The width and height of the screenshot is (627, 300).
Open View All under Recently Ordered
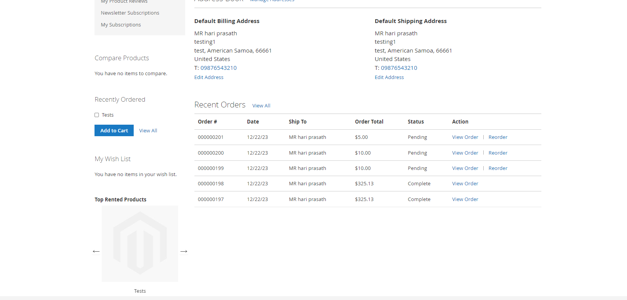(x=148, y=130)
